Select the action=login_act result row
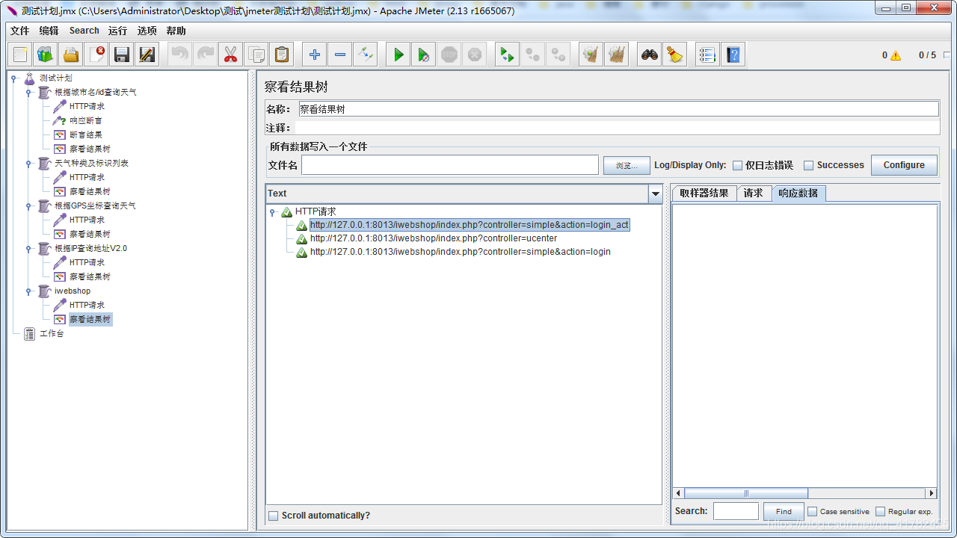Screen dimensions: 957x538 [x=470, y=225]
